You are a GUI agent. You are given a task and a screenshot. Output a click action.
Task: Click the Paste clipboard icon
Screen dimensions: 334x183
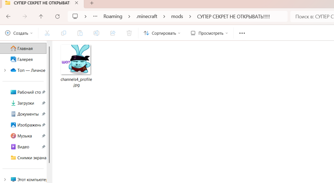point(80,33)
